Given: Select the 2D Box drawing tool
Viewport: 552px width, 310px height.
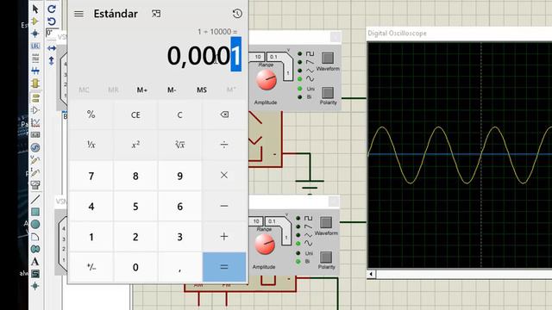Looking at the screenshot, I should point(35,212).
